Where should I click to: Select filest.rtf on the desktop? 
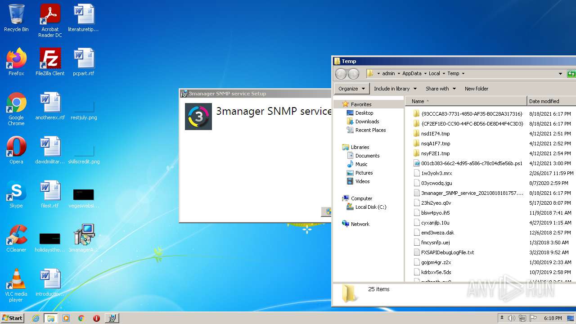coord(50,194)
